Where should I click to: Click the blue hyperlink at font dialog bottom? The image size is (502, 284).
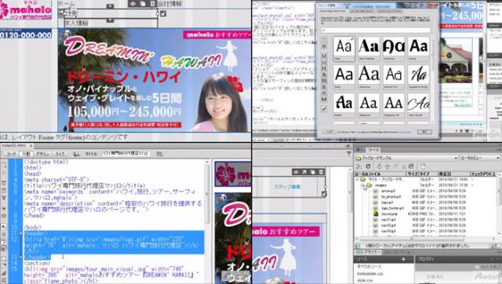405,132
